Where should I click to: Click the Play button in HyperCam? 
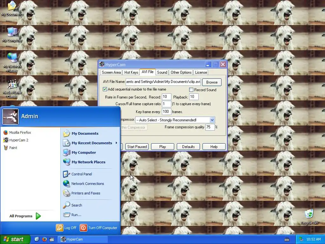click(x=162, y=147)
